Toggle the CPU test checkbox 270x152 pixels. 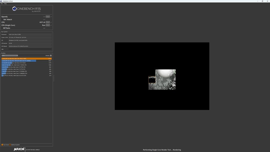click(51, 22)
